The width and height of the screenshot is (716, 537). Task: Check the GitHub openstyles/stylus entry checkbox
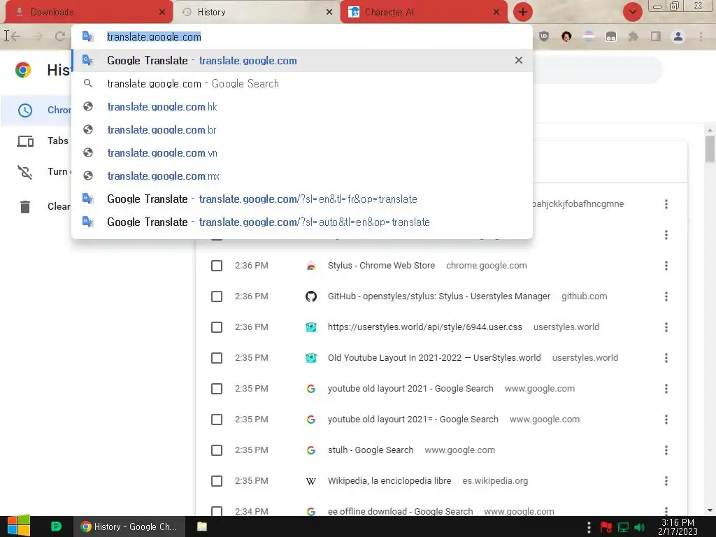point(217,296)
